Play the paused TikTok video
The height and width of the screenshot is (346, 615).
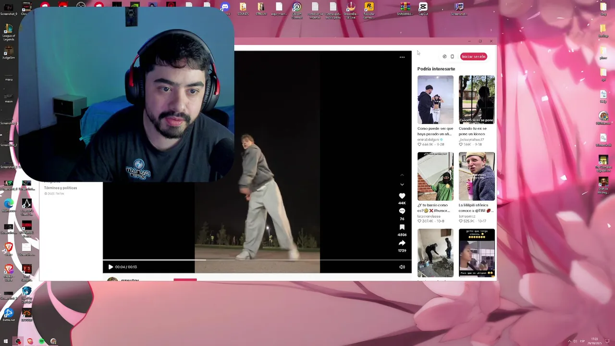click(111, 267)
